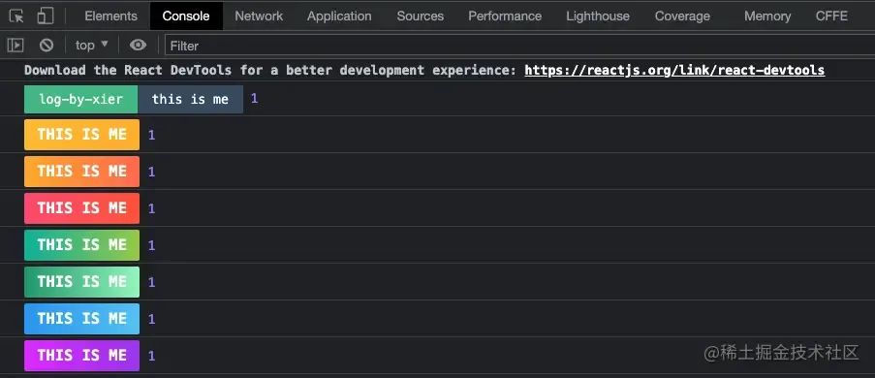Toggle the device toolbar icon

[46, 16]
